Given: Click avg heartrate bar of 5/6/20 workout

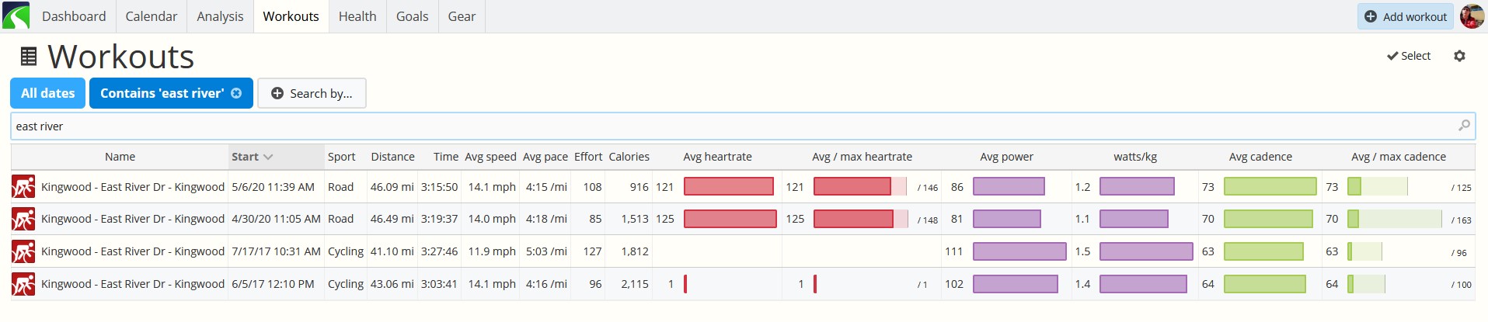Looking at the screenshot, I should click(729, 186).
